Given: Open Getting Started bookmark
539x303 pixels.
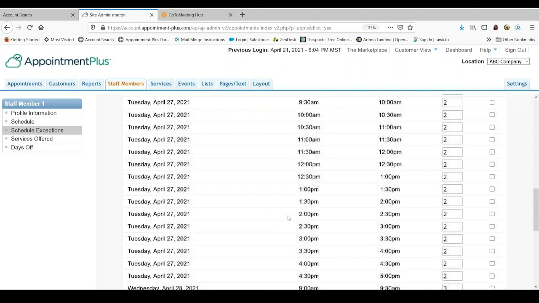Looking at the screenshot, I should (x=22, y=40).
